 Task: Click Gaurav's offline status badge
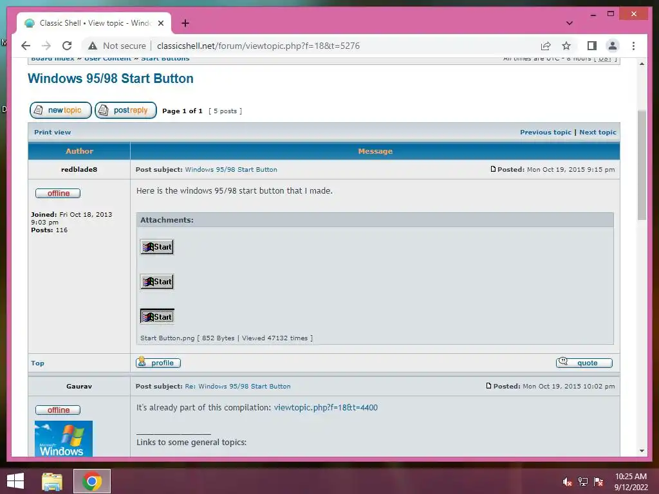click(x=58, y=410)
